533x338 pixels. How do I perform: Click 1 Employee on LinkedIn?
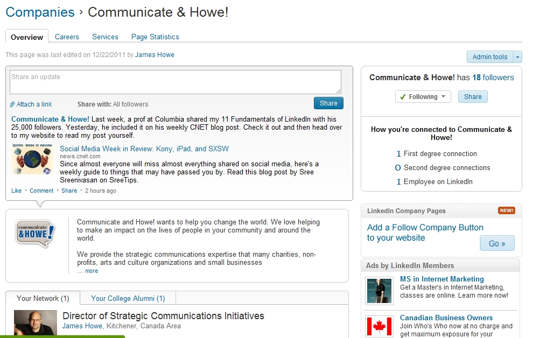click(x=434, y=182)
